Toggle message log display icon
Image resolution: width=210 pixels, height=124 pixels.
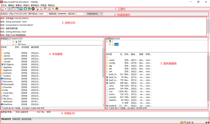tap(10, 9)
